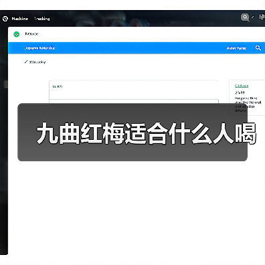
Task: Click the text field containing 01300
Action: [134, 90]
